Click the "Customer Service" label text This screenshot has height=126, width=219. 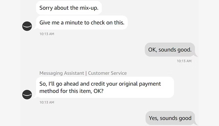point(107,73)
